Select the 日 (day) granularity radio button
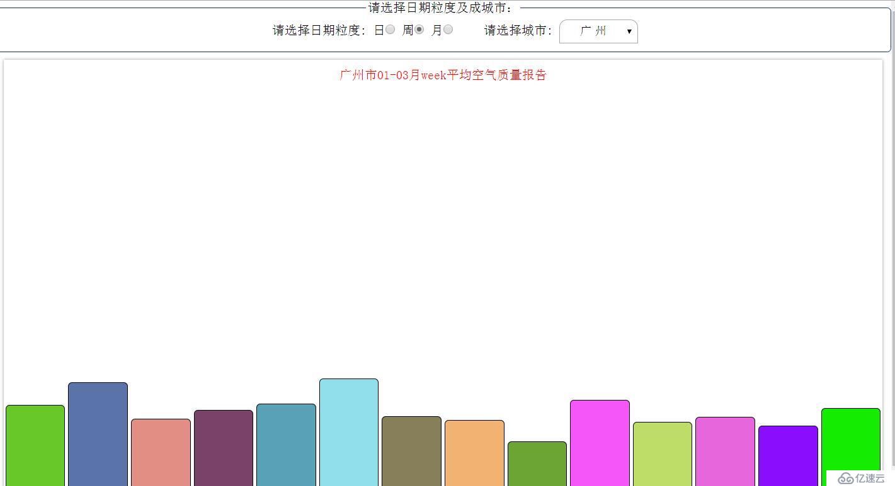895x486 pixels. tap(390, 30)
